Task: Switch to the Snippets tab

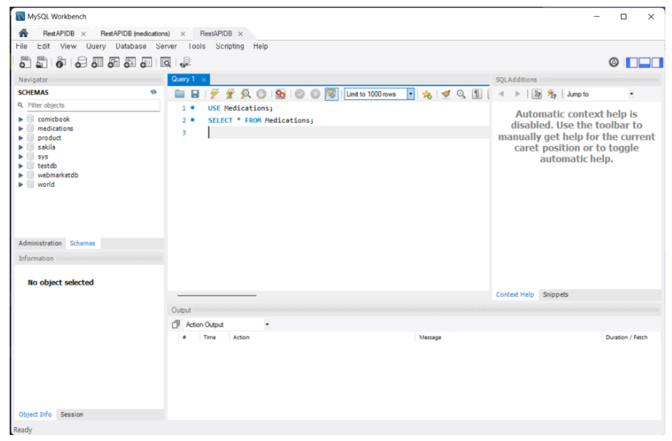Action: click(556, 295)
